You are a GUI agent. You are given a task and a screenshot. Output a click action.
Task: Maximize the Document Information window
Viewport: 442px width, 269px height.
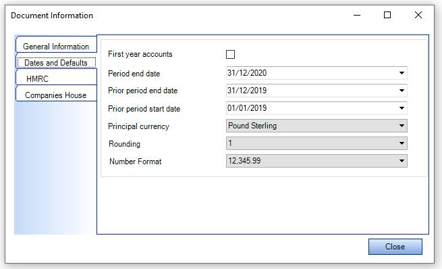pyautogui.click(x=387, y=15)
